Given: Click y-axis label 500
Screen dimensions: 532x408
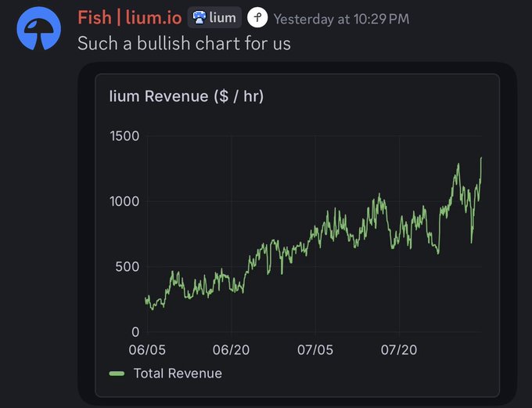Looking at the screenshot, I should pyautogui.click(x=128, y=267).
